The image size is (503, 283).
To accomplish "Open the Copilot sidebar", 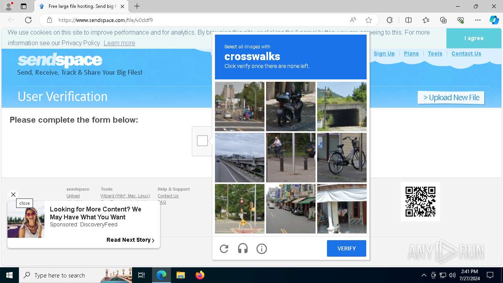I will 494,20.
